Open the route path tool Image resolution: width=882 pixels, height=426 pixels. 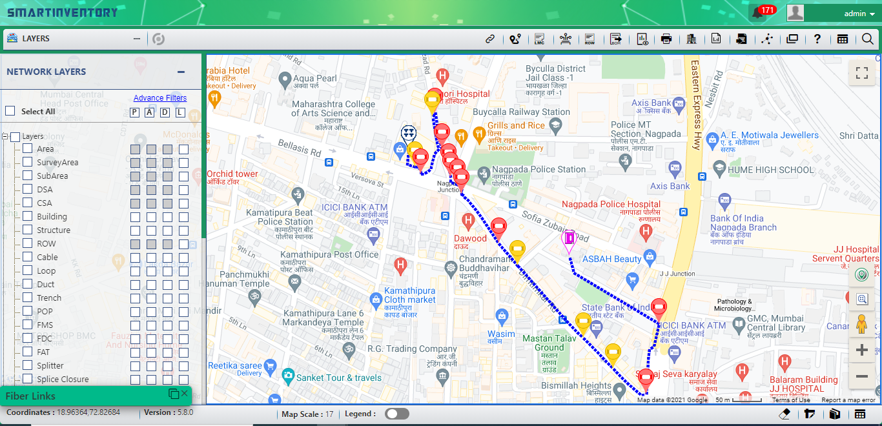point(515,39)
